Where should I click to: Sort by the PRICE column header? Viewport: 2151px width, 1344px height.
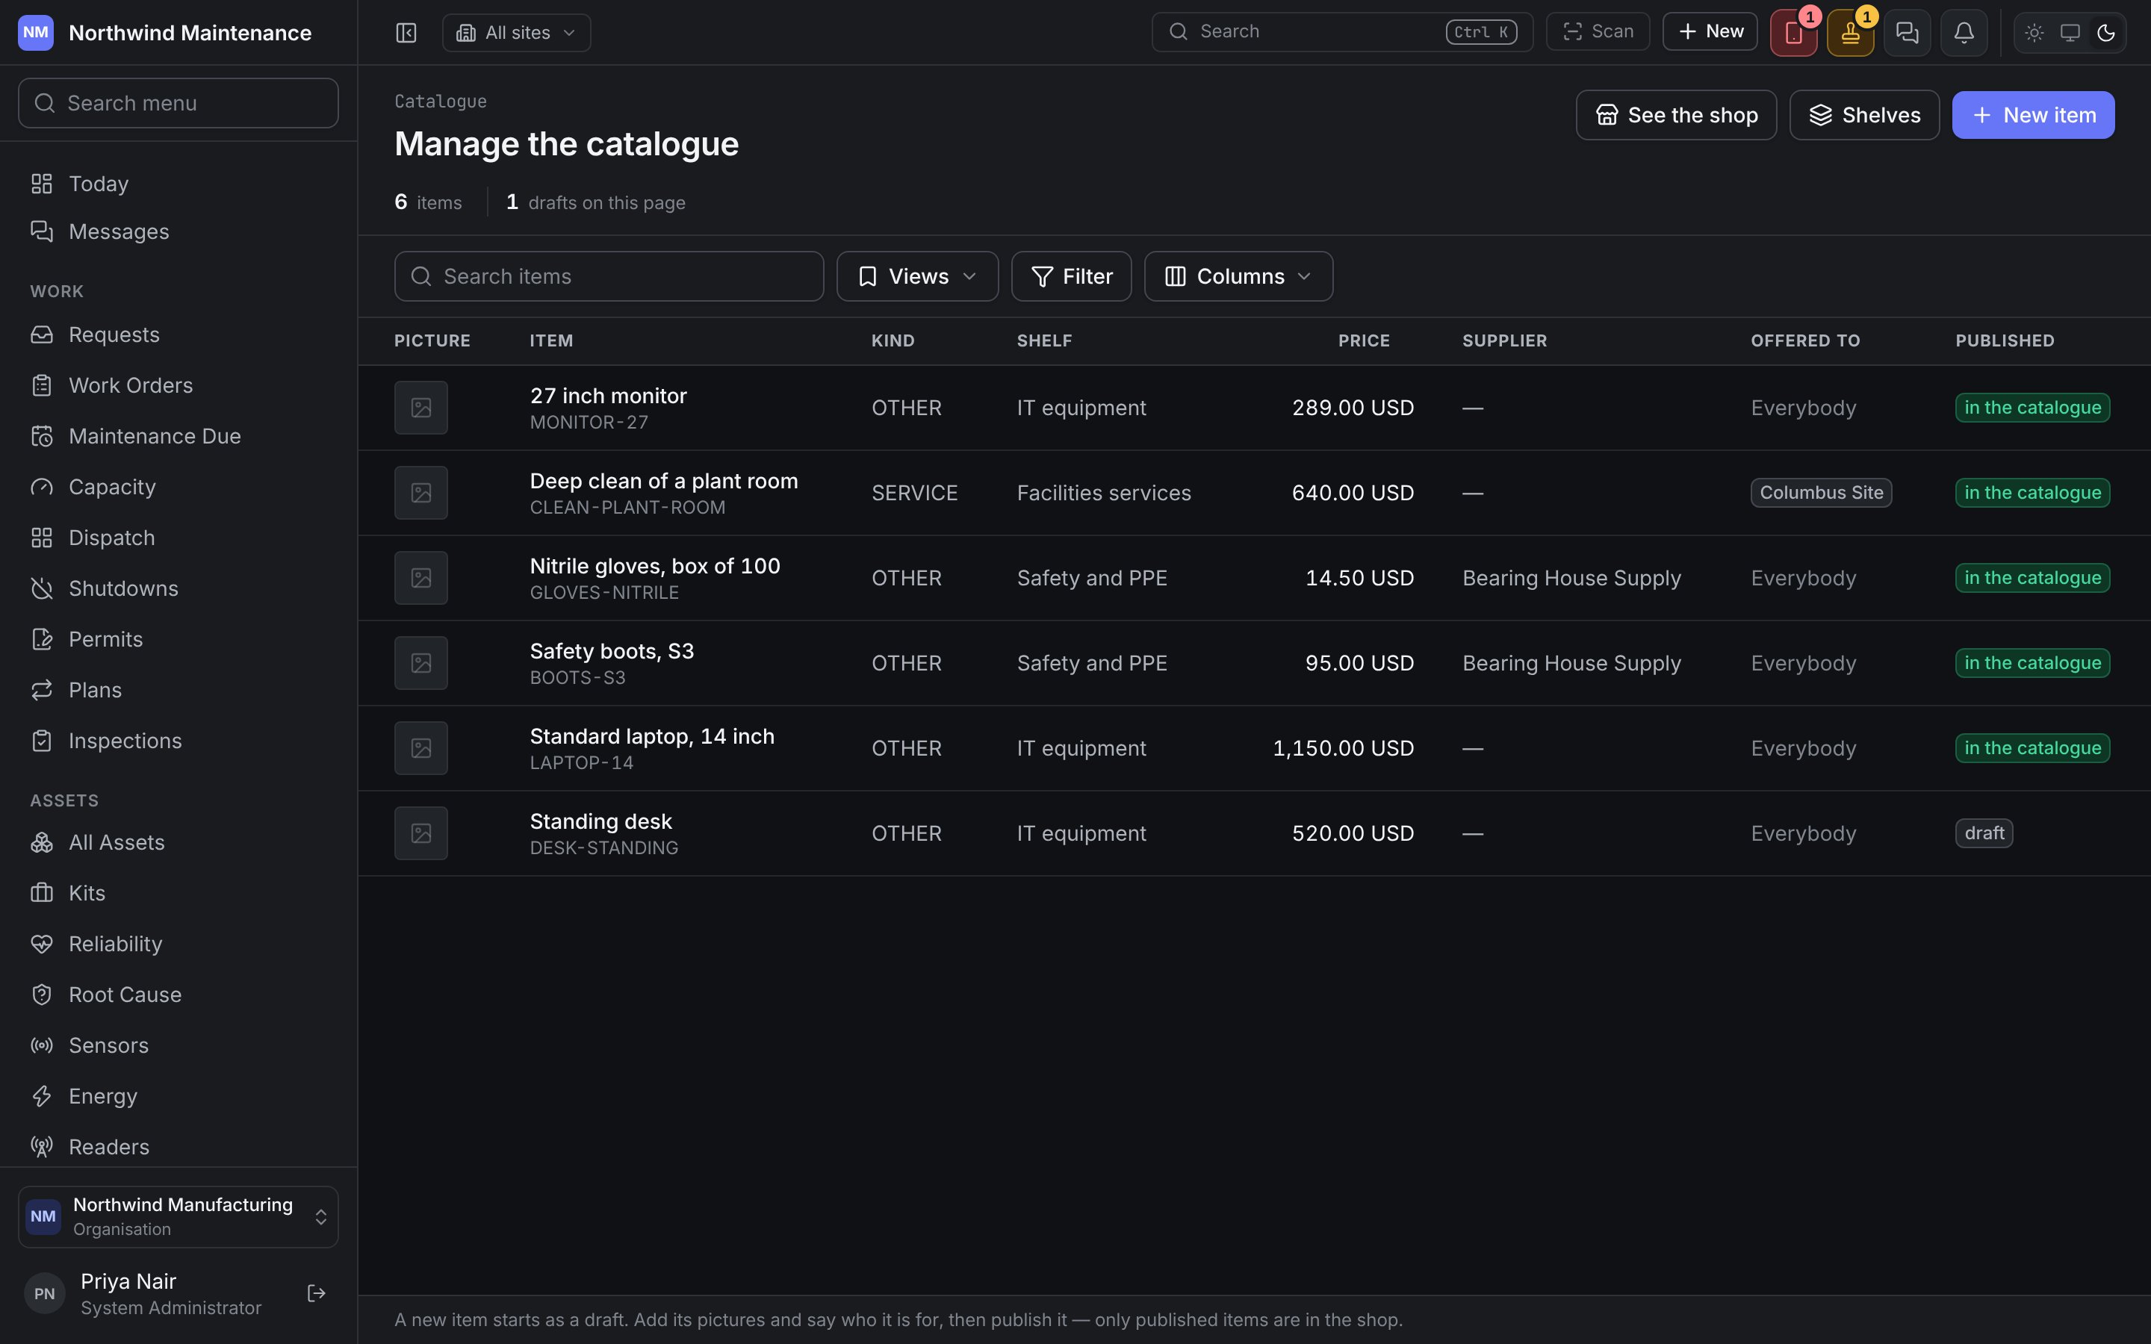point(1364,341)
